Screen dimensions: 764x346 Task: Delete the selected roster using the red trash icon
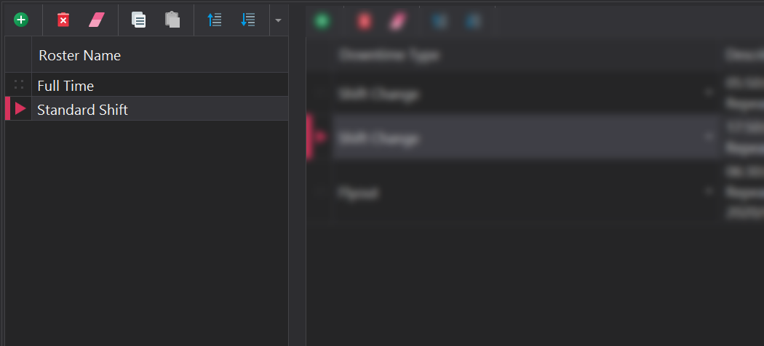pos(63,20)
